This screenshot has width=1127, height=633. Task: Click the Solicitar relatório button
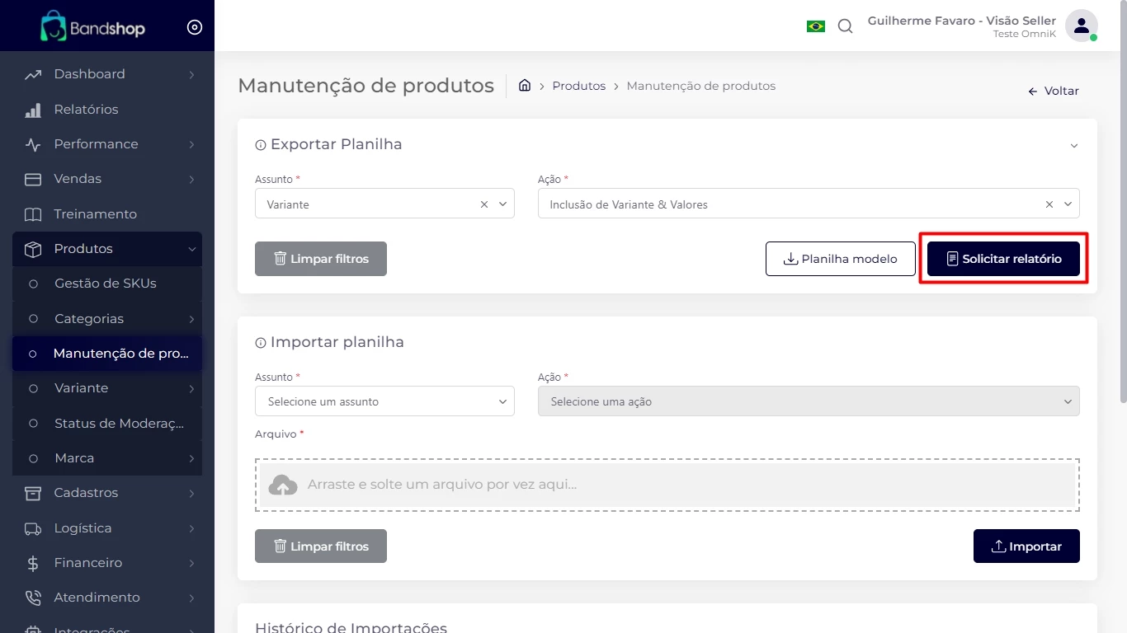tap(1003, 259)
